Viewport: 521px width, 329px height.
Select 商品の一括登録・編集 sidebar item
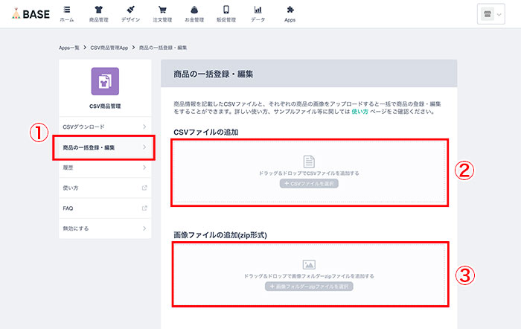coord(105,147)
